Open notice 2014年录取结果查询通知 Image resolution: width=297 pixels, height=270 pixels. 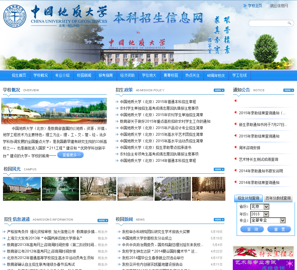coord(259,183)
